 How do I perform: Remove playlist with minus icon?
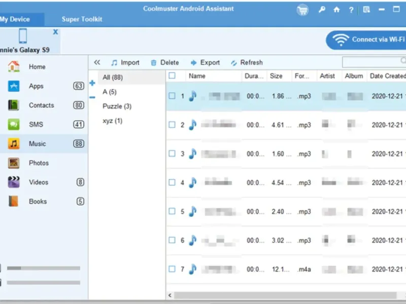point(92,97)
